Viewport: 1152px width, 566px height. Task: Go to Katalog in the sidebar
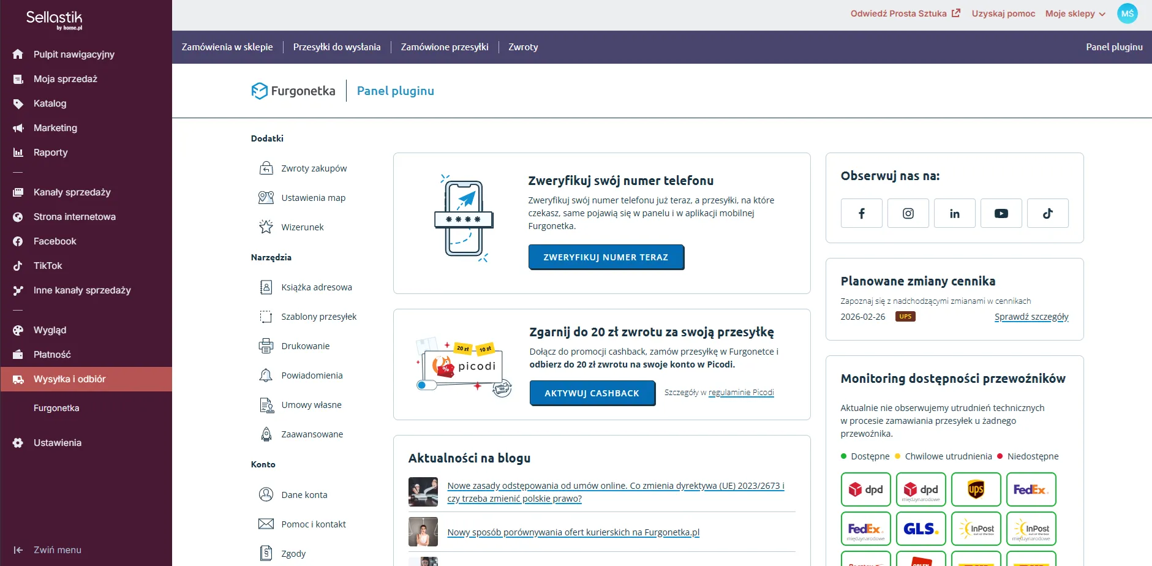[50, 104]
